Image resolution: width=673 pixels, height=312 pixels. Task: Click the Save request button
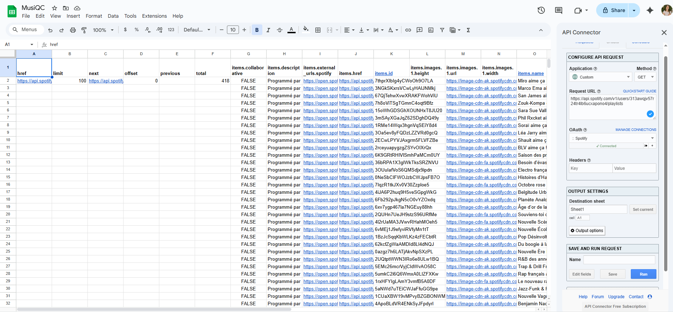(613, 274)
